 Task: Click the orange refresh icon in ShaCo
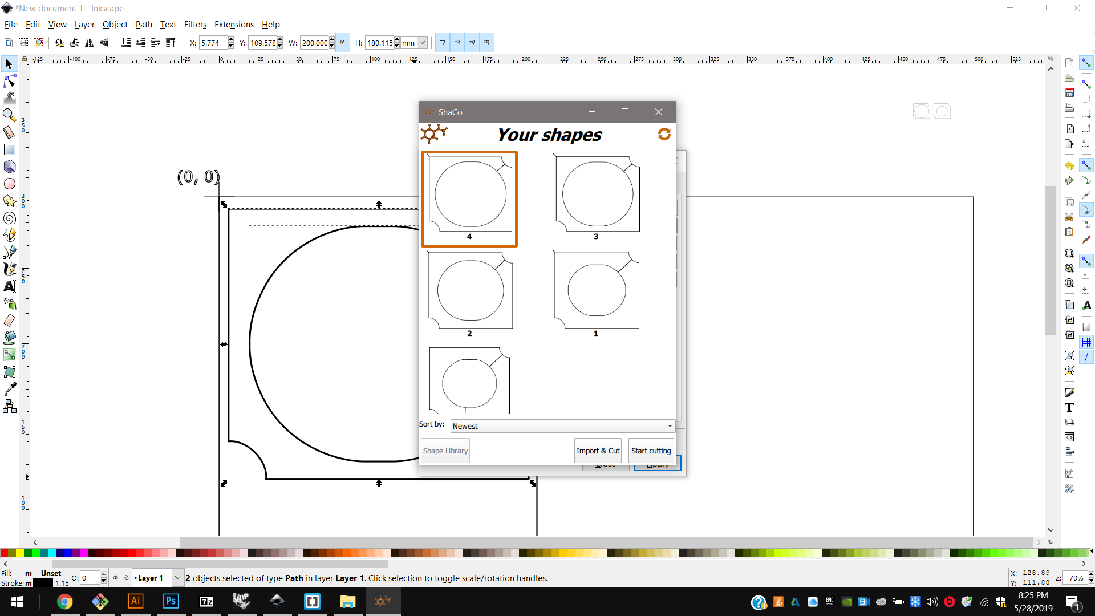(664, 134)
